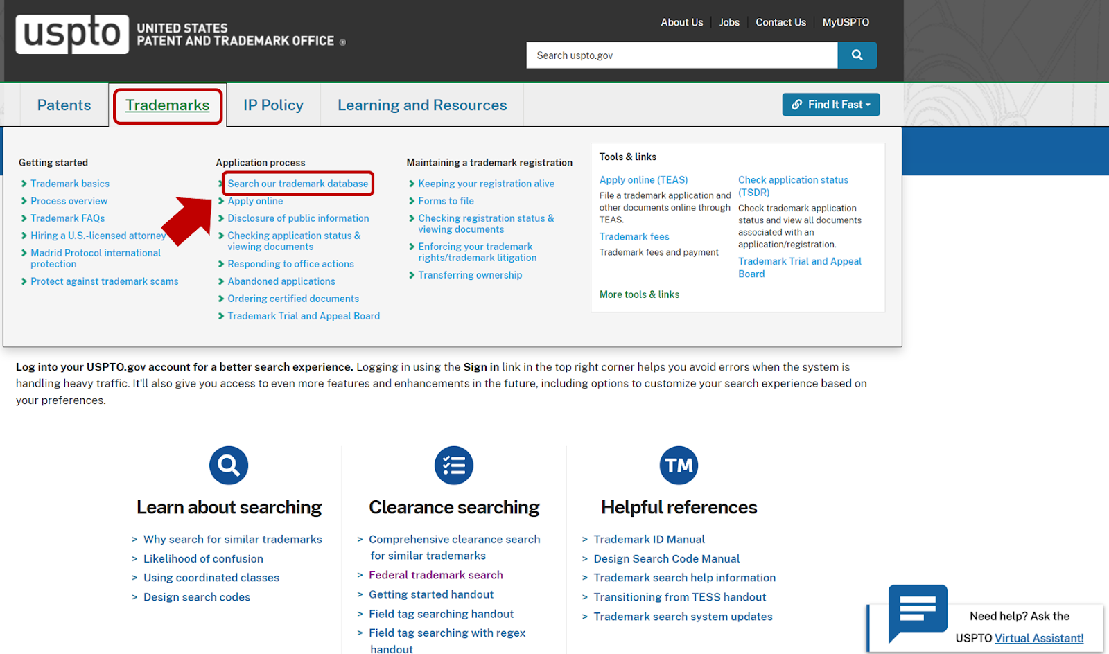Open the Find It Fast dropdown

tap(831, 105)
